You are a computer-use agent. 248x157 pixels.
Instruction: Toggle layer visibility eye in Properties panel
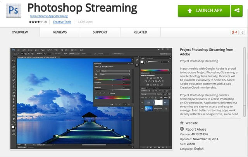pyautogui.click(x=125, y=104)
